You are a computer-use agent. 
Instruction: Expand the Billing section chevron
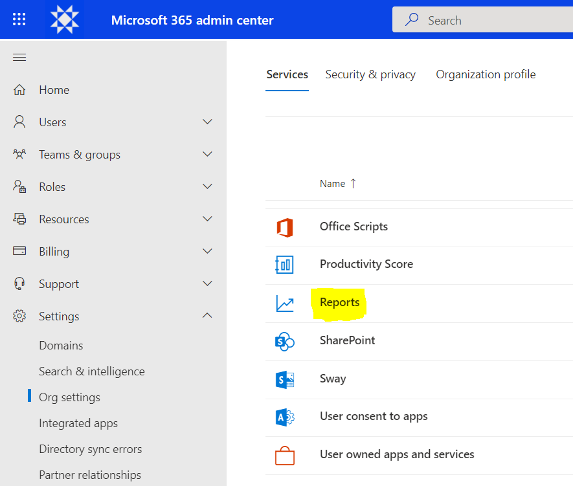(207, 251)
